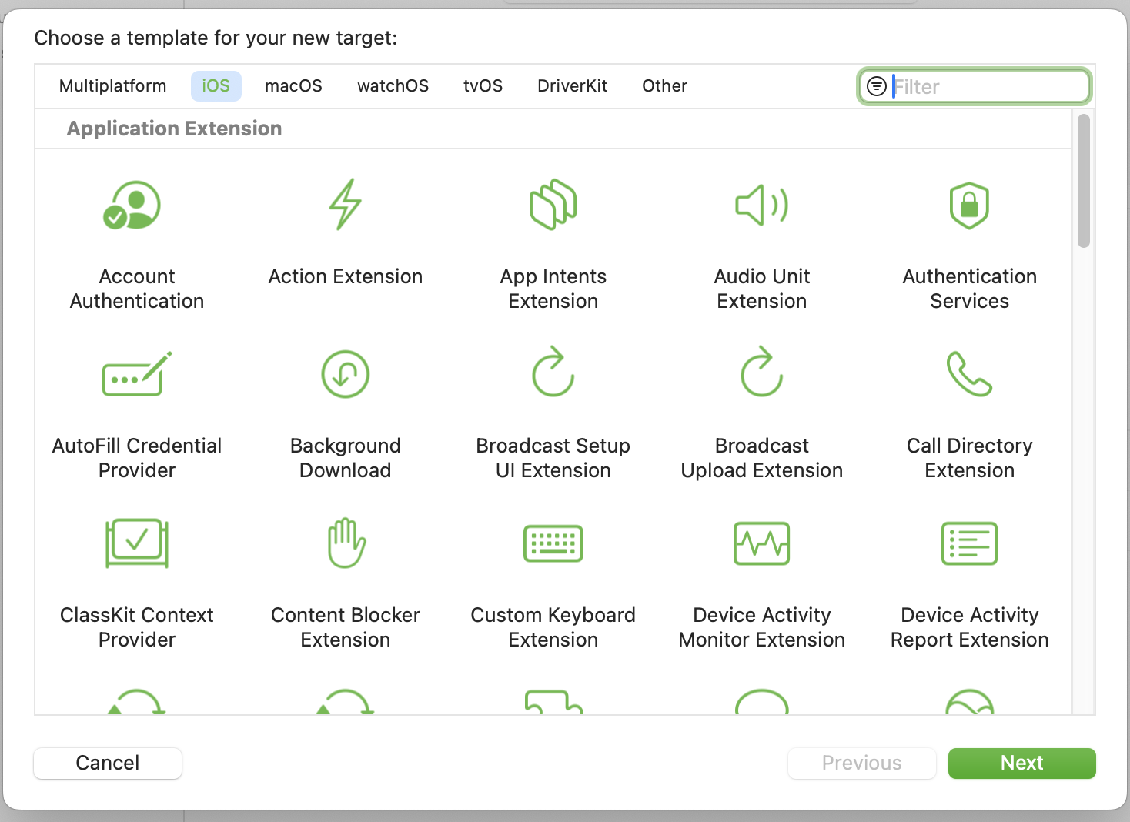This screenshot has height=822, width=1130.
Task: Click the Authentication Services label
Action: pos(970,289)
